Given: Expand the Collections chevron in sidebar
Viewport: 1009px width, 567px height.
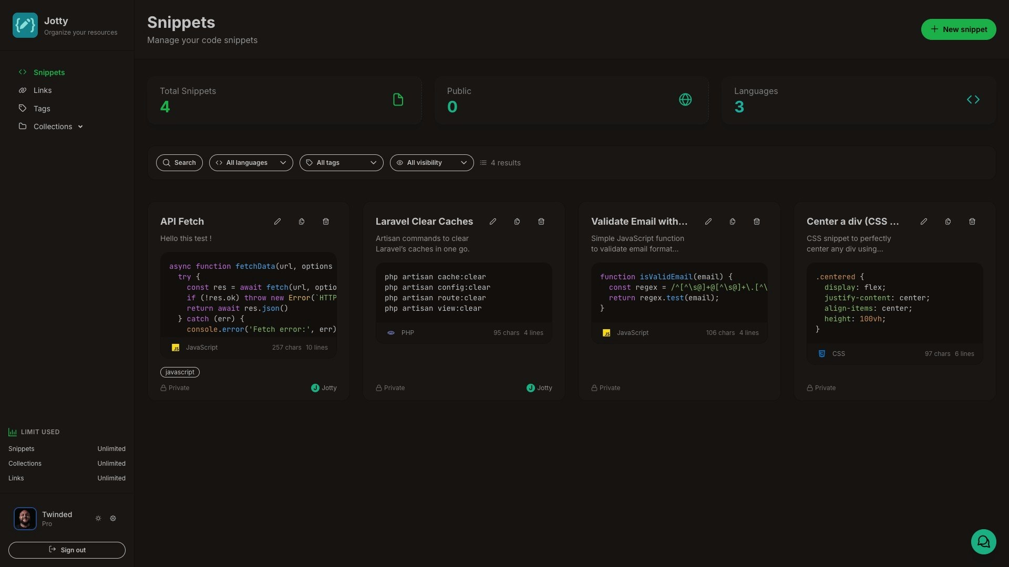Looking at the screenshot, I should [x=80, y=127].
